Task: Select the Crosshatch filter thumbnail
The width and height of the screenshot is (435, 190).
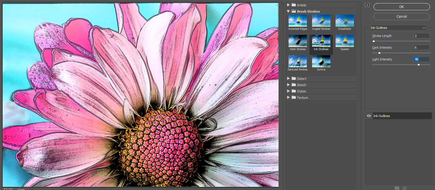Action: click(345, 21)
